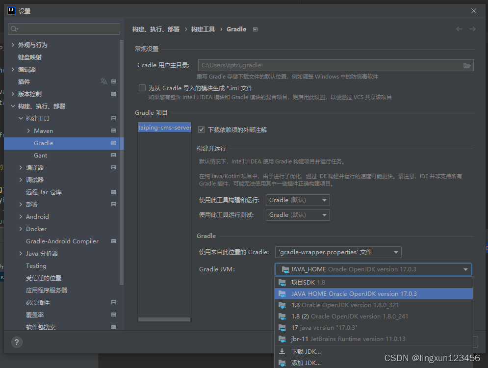Image resolution: width=488 pixels, height=368 pixels.
Task: Click the Gradle user home path field
Action: click(335, 65)
